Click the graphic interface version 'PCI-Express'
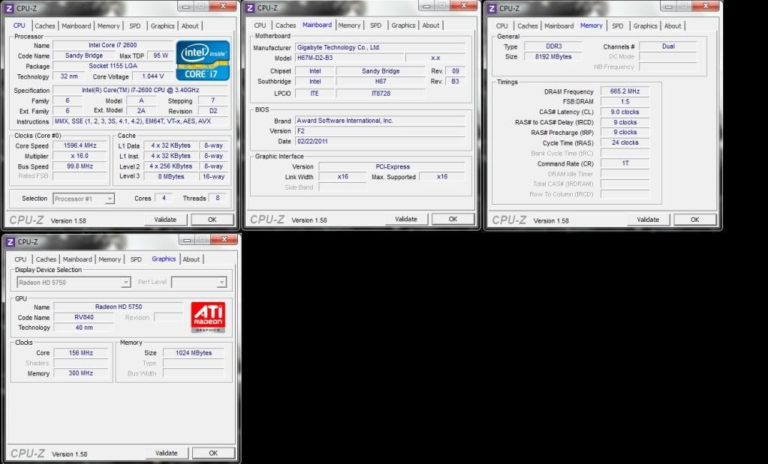The width and height of the screenshot is (768, 464). click(x=392, y=166)
